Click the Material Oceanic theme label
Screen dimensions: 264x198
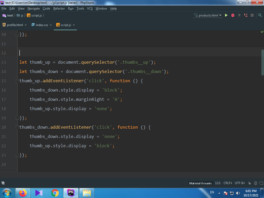[x=200, y=183]
